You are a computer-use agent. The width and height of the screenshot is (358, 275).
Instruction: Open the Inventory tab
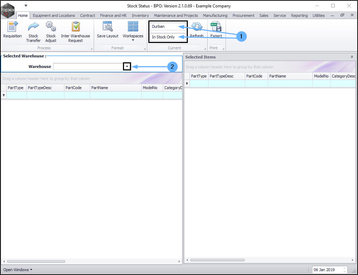140,15
